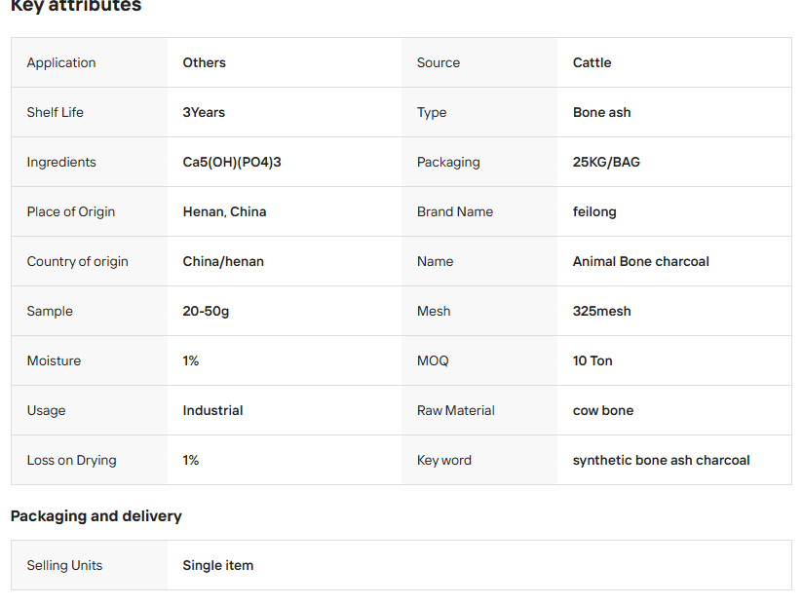This screenshot has height=605, width=803.
Task: Click the '3Years' shelf life value
Action: click(204, 112)
